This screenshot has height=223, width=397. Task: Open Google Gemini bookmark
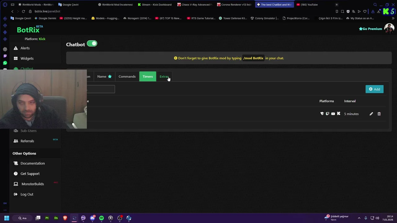45,18
